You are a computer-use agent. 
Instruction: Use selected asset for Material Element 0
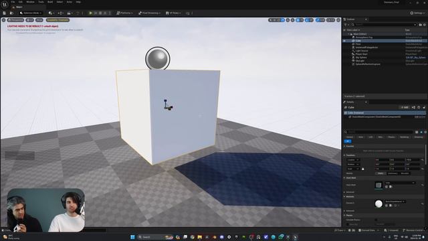coord(387,206)
